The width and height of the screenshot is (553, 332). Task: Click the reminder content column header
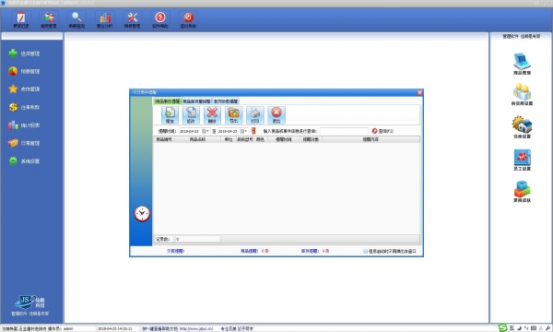point(371,139)
